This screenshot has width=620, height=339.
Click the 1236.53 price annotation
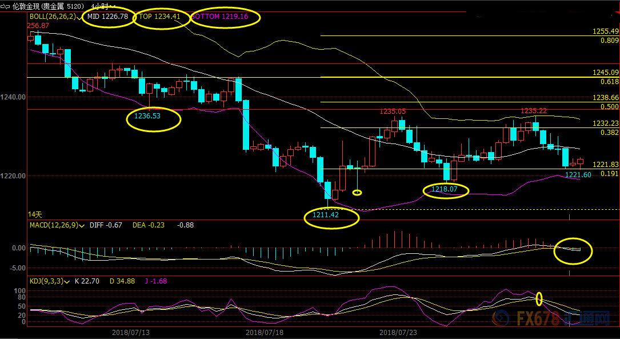tap(147, 116)
